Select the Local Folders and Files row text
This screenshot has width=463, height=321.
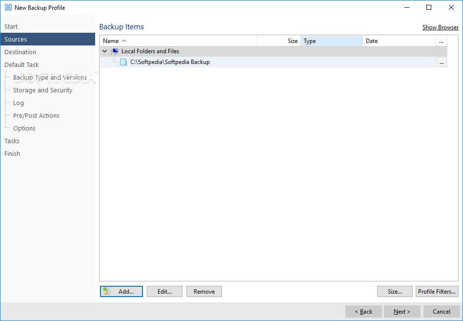click(150, 51)
